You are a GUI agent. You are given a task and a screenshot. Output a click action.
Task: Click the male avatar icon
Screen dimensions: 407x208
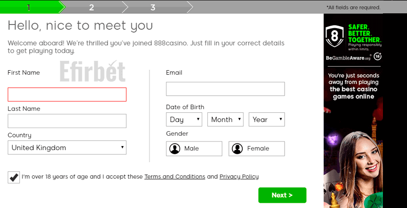point(175,149)
